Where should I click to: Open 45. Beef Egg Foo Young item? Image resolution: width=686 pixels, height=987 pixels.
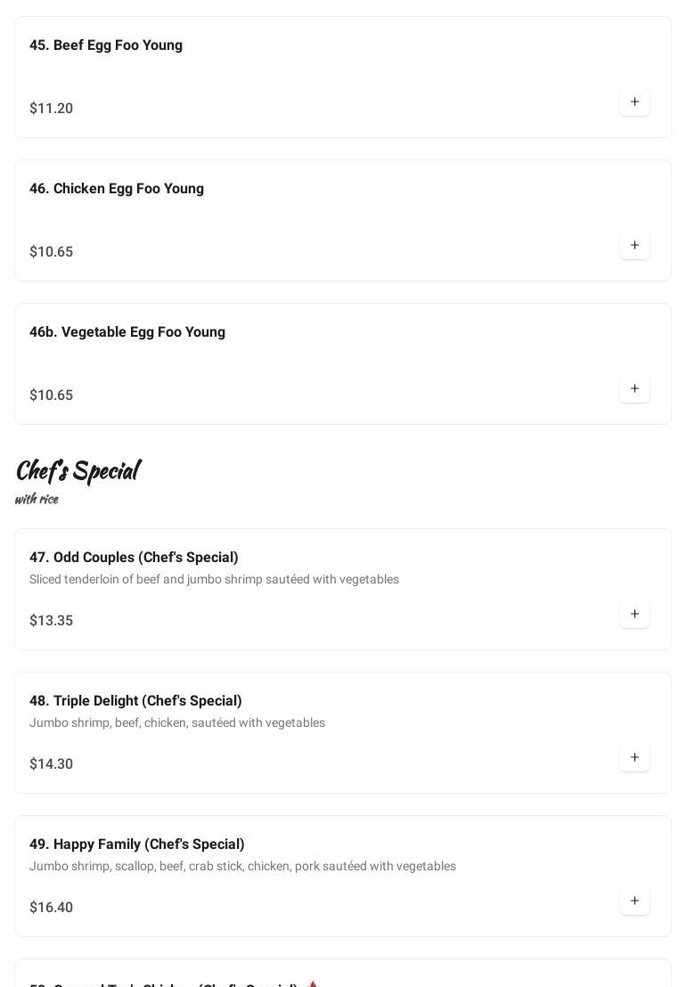106,45
